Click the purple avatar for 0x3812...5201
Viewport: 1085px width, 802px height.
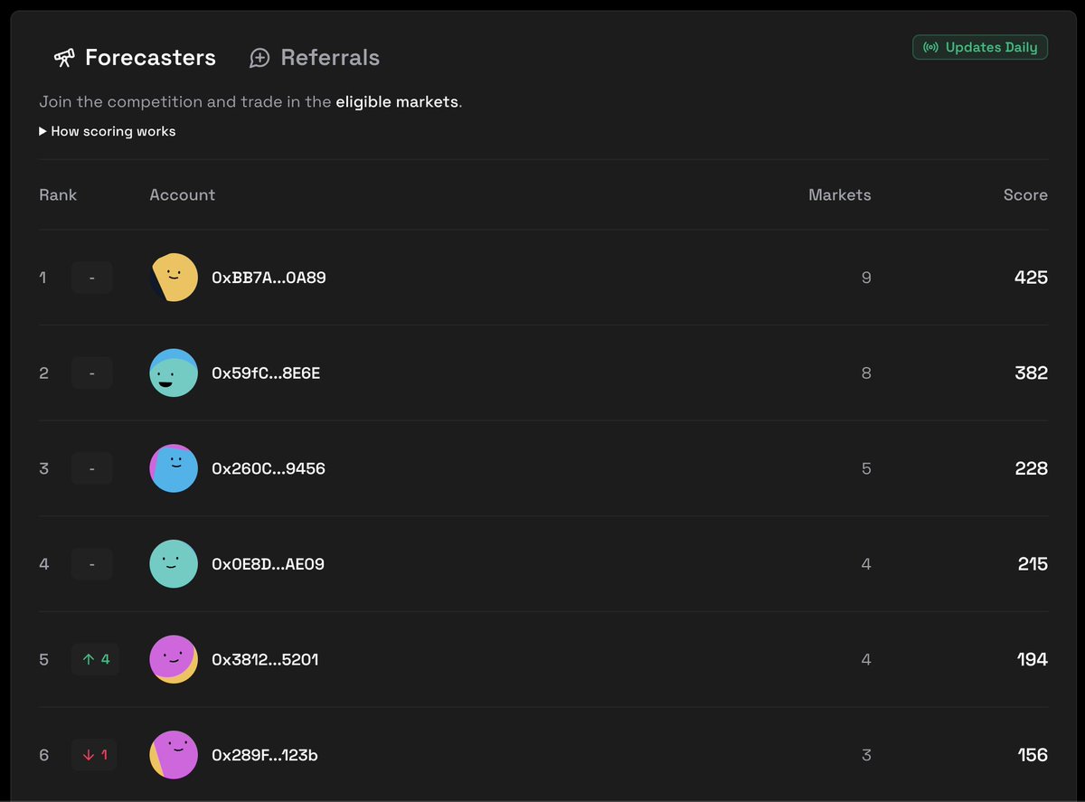pos(174,659)
